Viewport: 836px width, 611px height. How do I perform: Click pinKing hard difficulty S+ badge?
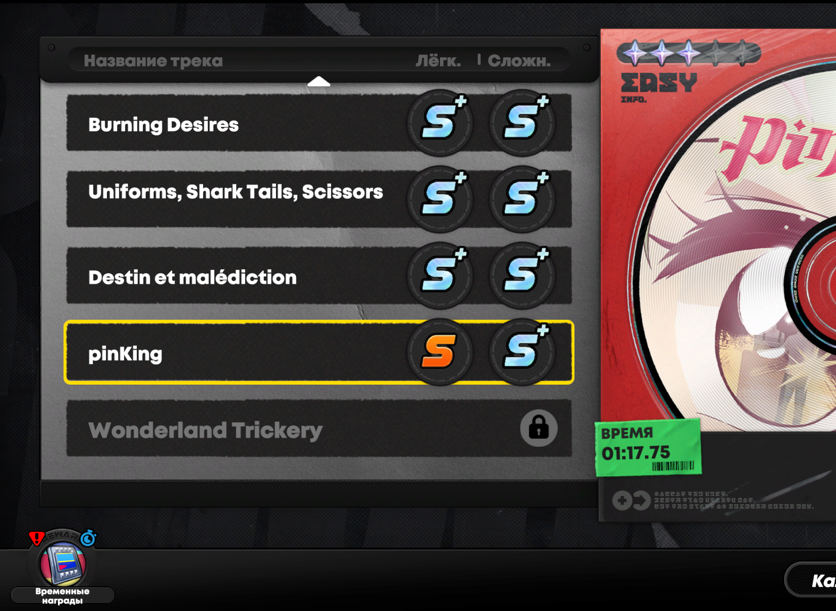coord(522,351)
